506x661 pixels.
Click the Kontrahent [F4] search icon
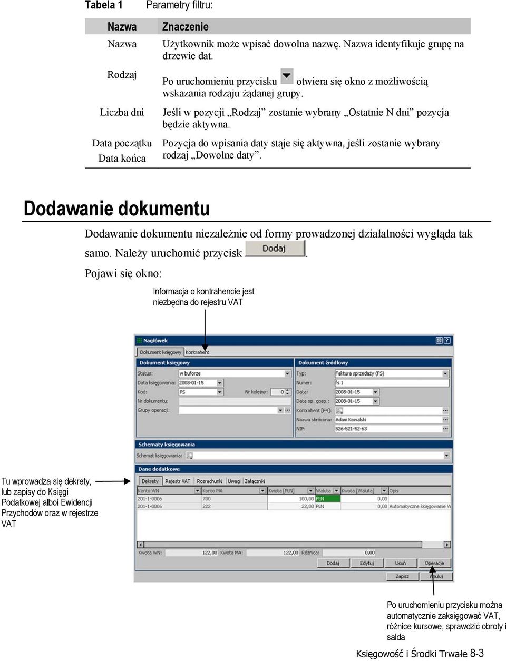coord(339,410)
